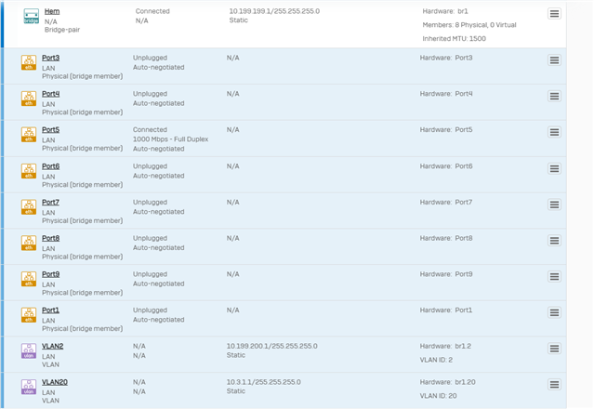The height and width of the screenshot is (409, 594).
Task: Open the hamburger menu for Port7
Action: point(554,204)
